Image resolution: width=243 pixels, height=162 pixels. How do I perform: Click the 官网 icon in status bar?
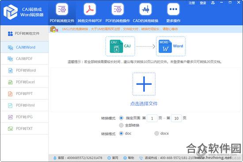pyautogui.click(x=109, y=158)
